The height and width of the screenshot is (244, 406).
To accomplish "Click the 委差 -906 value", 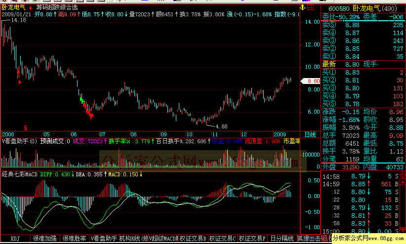I will tap(396, 17).
